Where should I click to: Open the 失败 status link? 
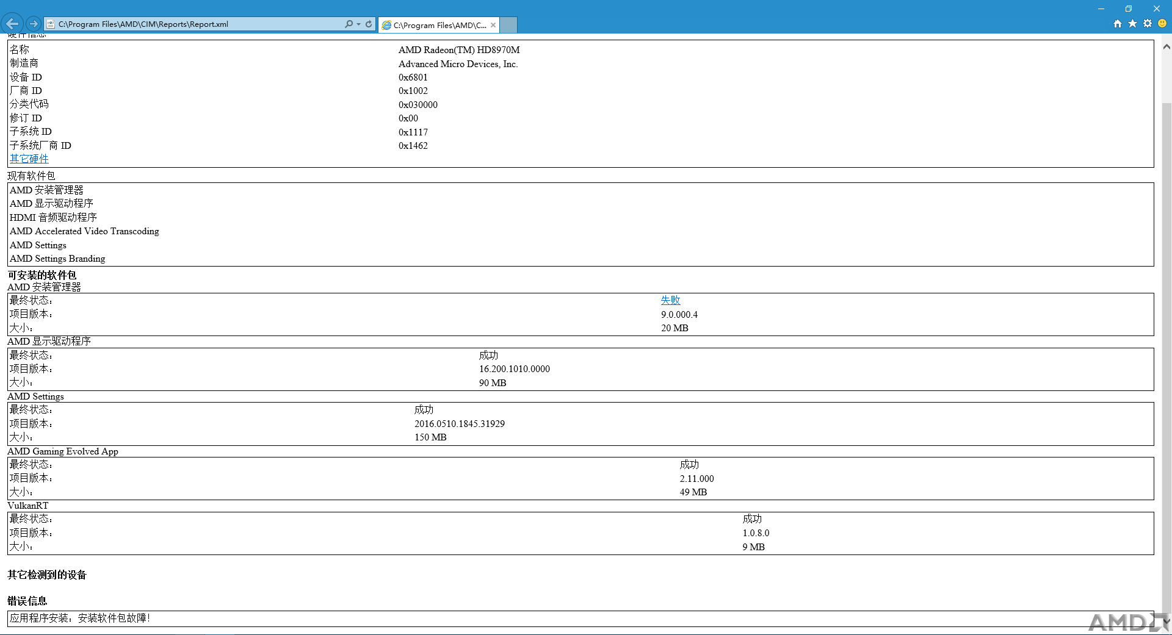670,300
